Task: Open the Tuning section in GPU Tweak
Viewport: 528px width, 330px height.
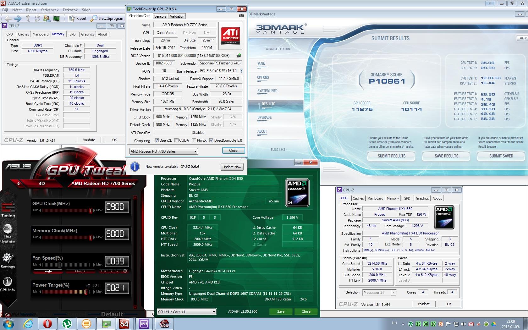Action: pyautogui.click(x=8, y=210)
